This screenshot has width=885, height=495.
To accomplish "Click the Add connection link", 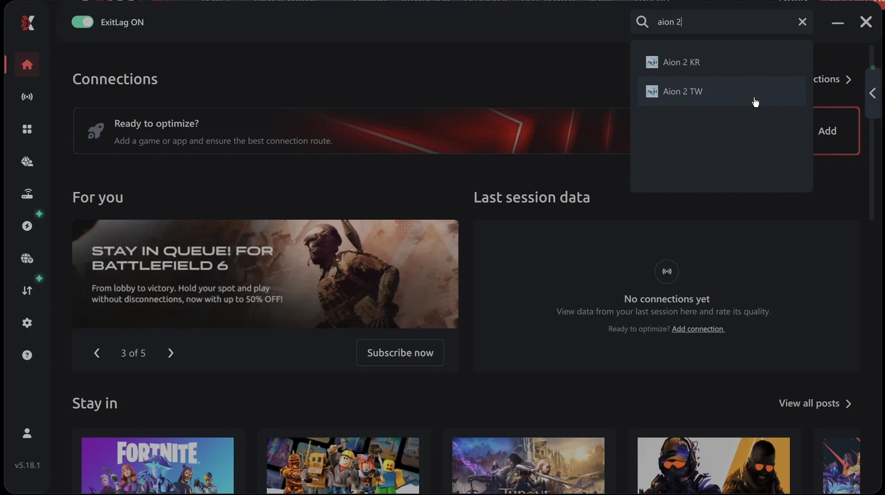I will click(697, 329).
